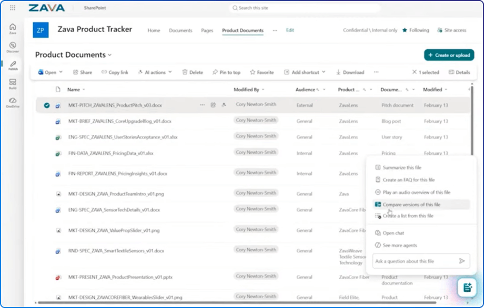The width and height of the screenshot is (484, 308).
Task: Click the ZAVA brand logo
Action: click(x=47, y=8)
